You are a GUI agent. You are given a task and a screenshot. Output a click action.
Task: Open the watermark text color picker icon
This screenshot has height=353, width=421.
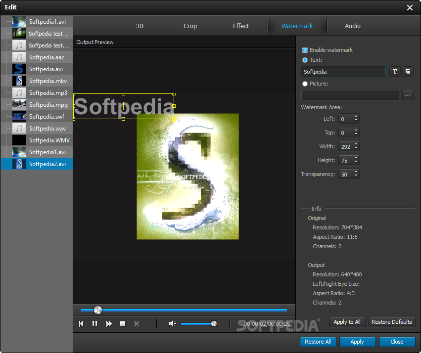[x=408, y=71]
